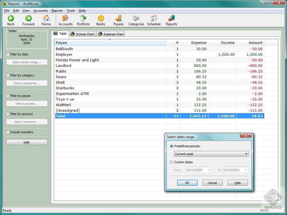The image size is (287, 215).
Task: Click the Forward arrow toolbar icon
Action: 28,18
